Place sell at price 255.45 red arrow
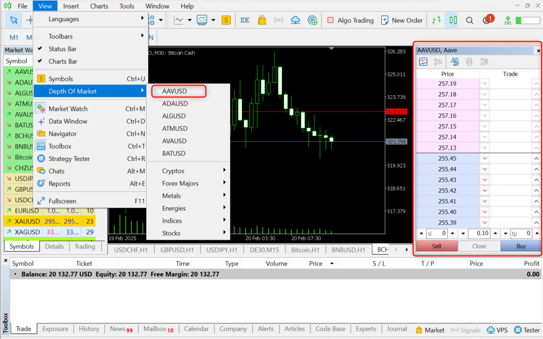This screenshot has height=339, width=543. [x=485, y=158]
